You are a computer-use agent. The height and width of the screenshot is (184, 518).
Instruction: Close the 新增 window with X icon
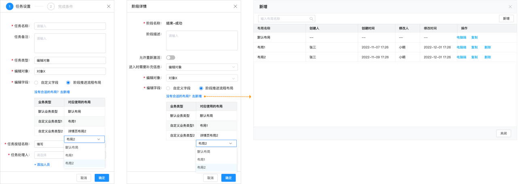tap(510, 7)
